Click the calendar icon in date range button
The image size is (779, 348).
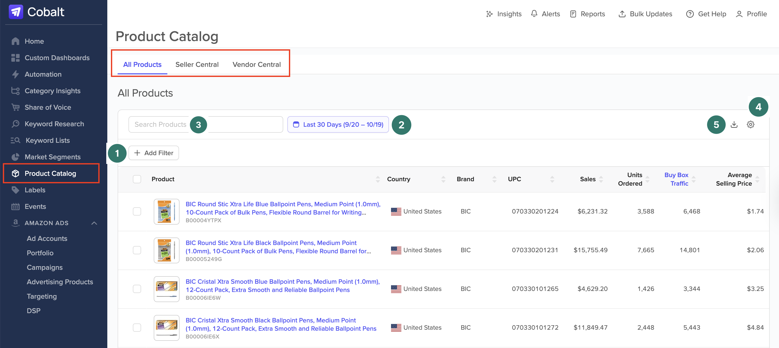296,124
